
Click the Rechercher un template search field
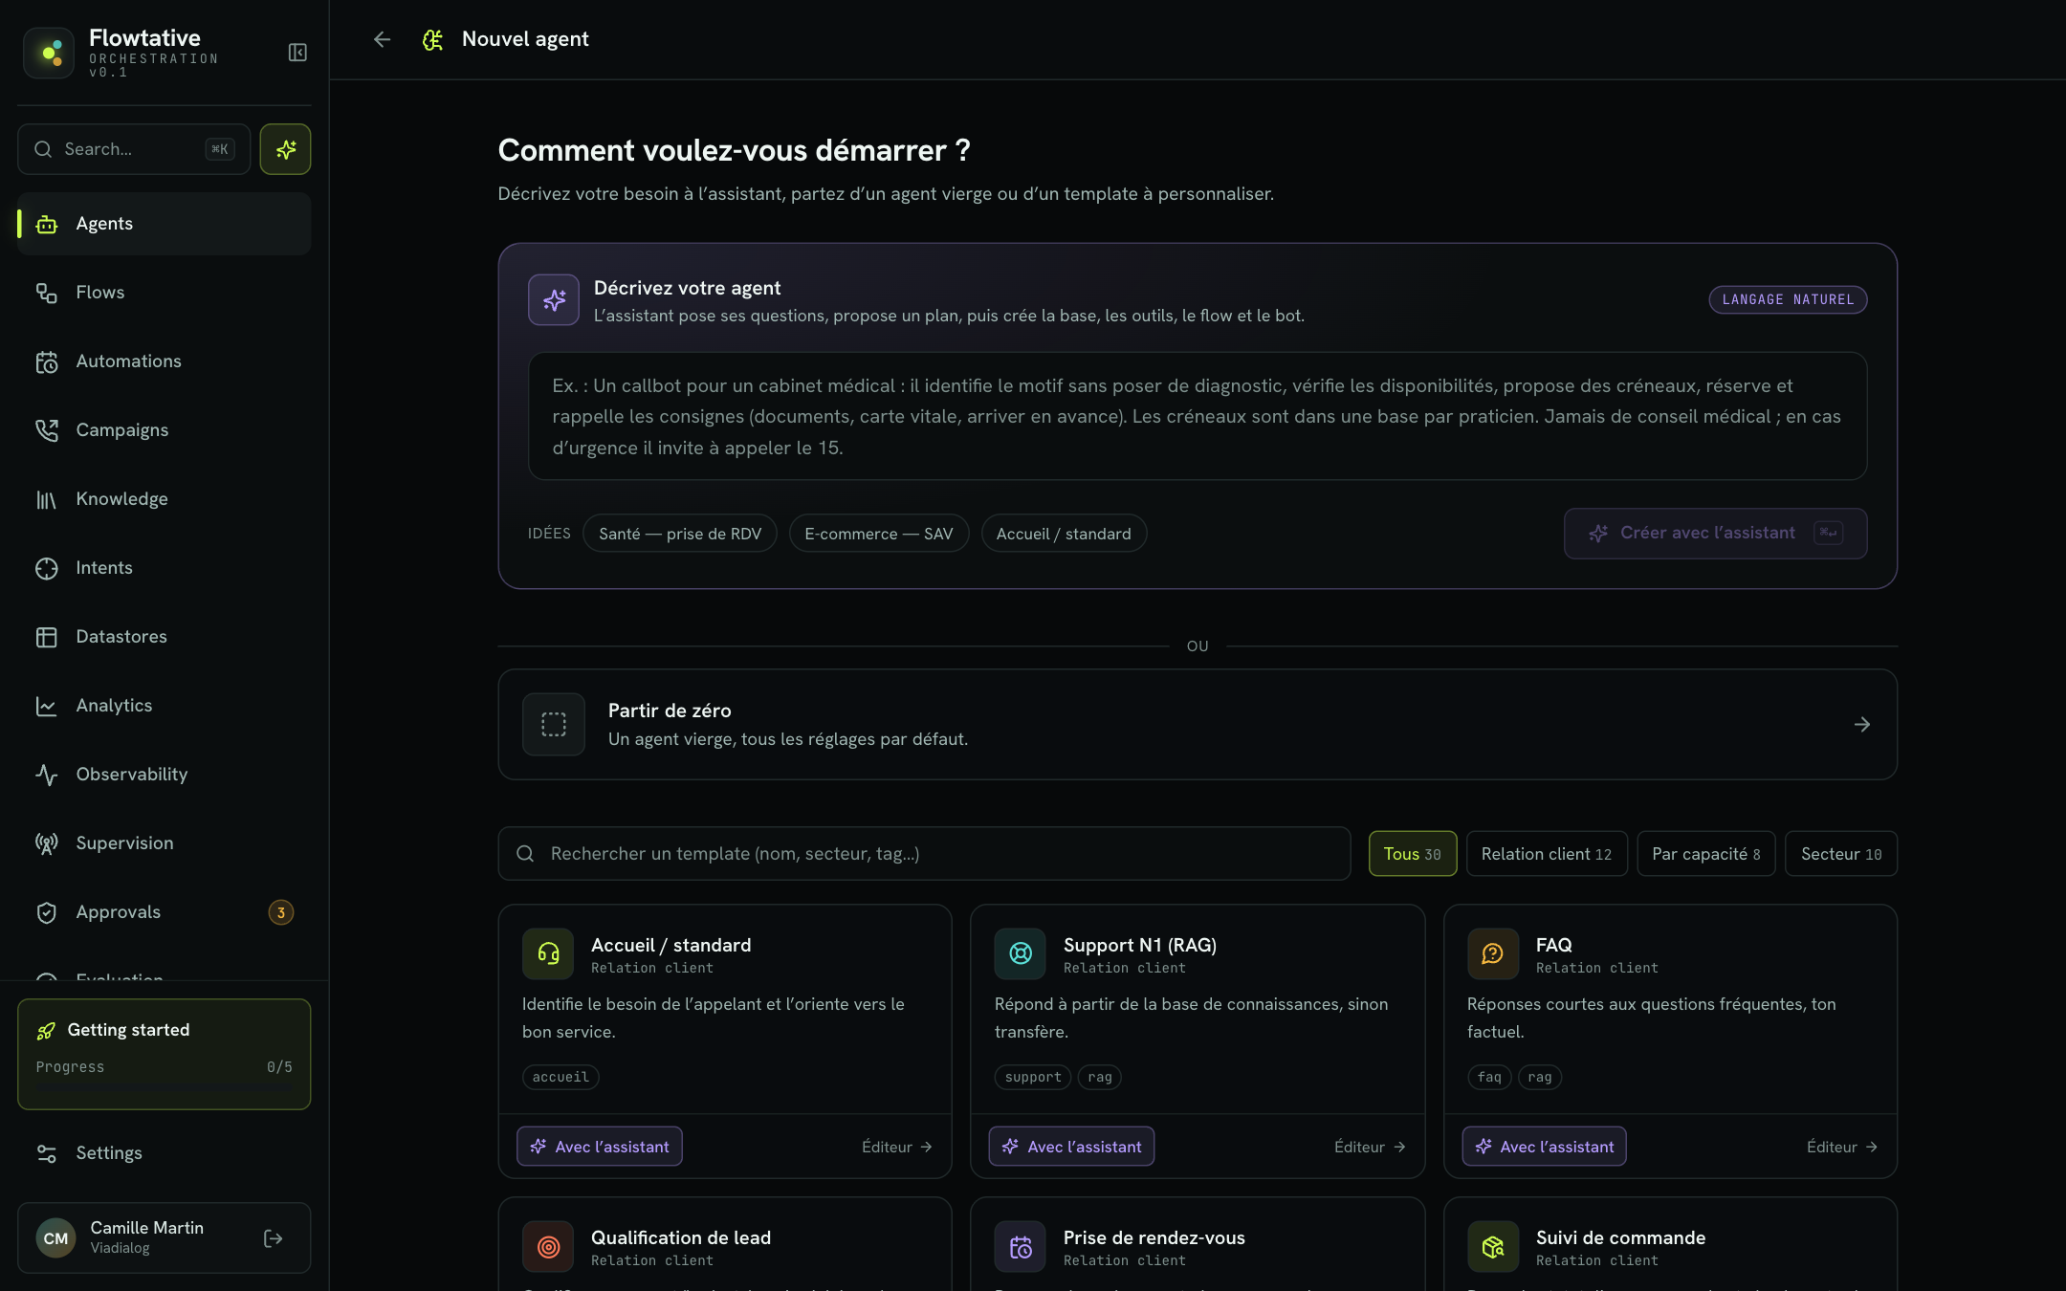924,854
